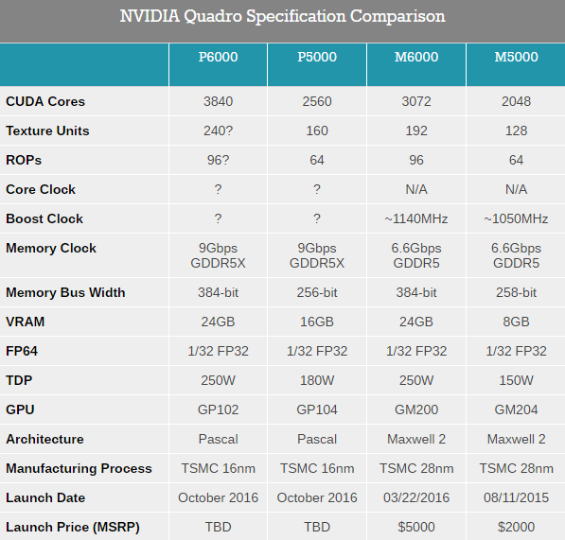Image resolution: width=565 pixels, height=540 pixels.
Task: Click the GM204 GPU cell
Action: [516, 409]
